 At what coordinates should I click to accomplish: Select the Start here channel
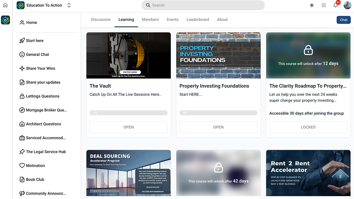click(x=35, y=40)
